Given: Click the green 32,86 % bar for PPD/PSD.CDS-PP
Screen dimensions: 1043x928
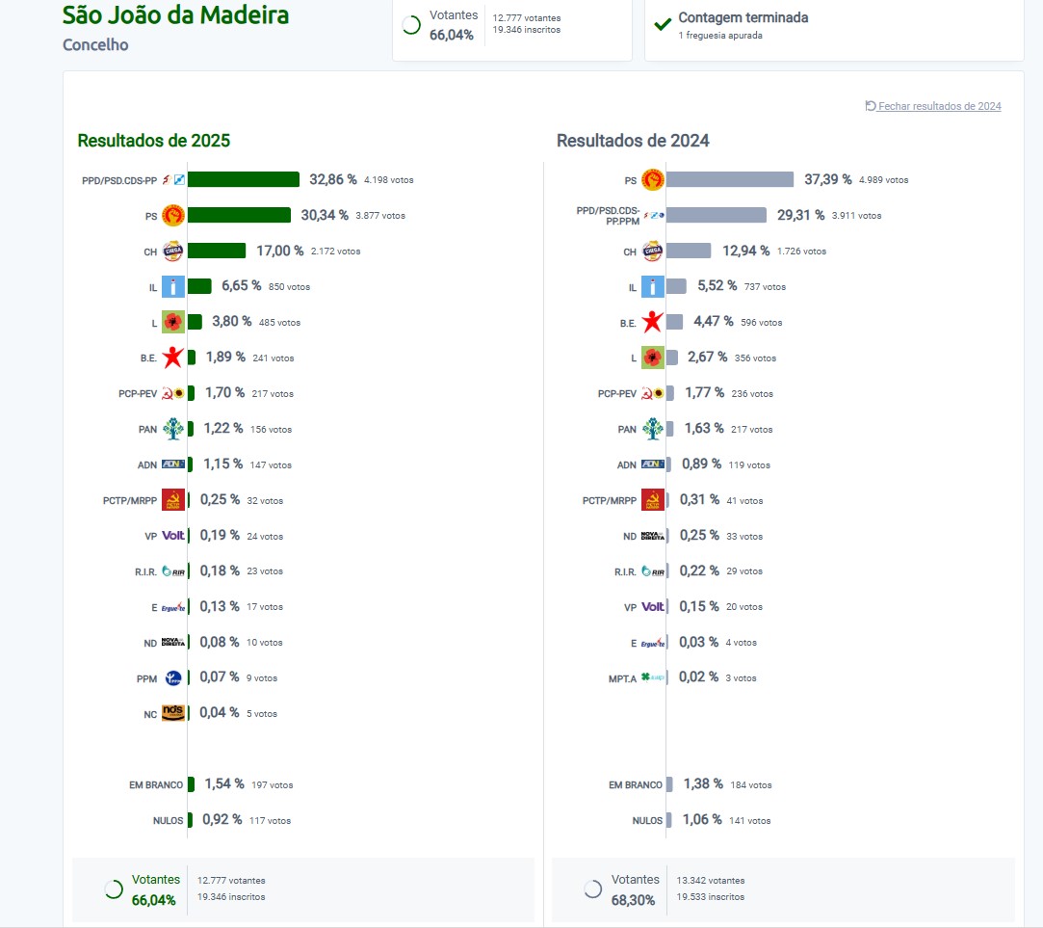Looking at the screenshot, I should pyautogui.click(x=244, y=180).
